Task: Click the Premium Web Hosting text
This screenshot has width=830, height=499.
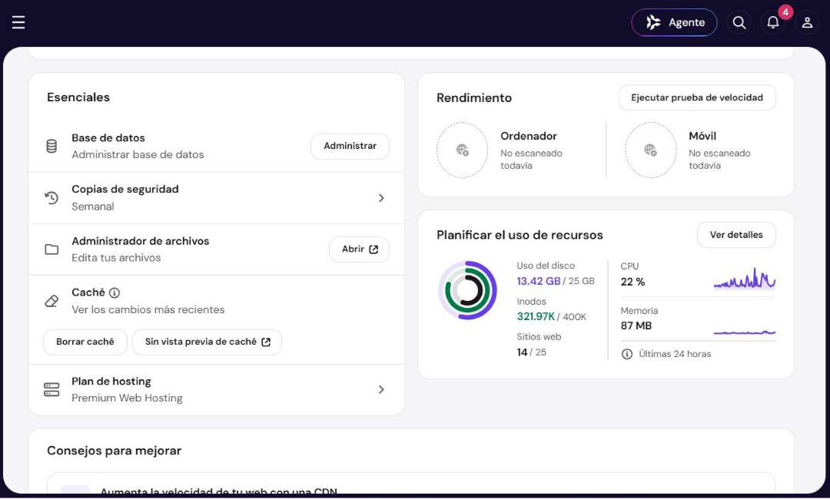Action: [x=127, y=398]
